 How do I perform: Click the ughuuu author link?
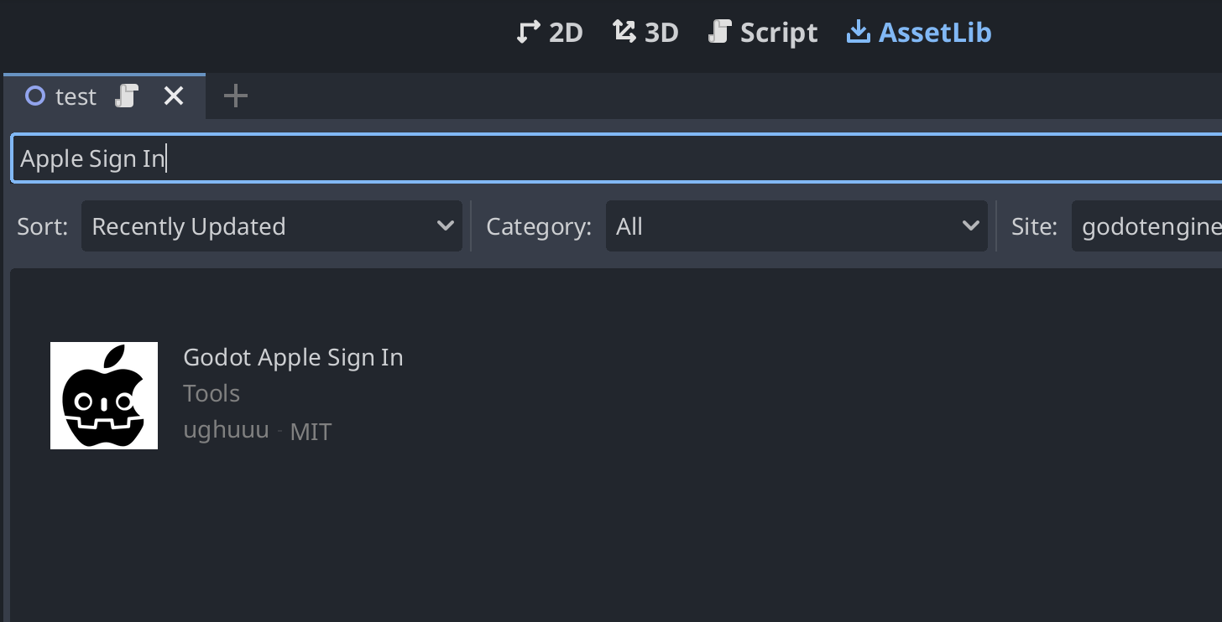click(226, 430)
